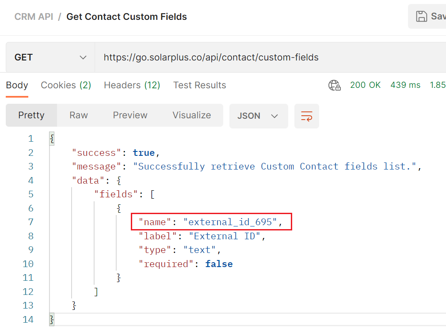Select the Visualize view mode

[191, 115]
